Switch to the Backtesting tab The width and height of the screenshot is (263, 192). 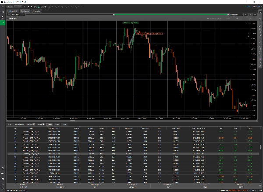point(25,11)
